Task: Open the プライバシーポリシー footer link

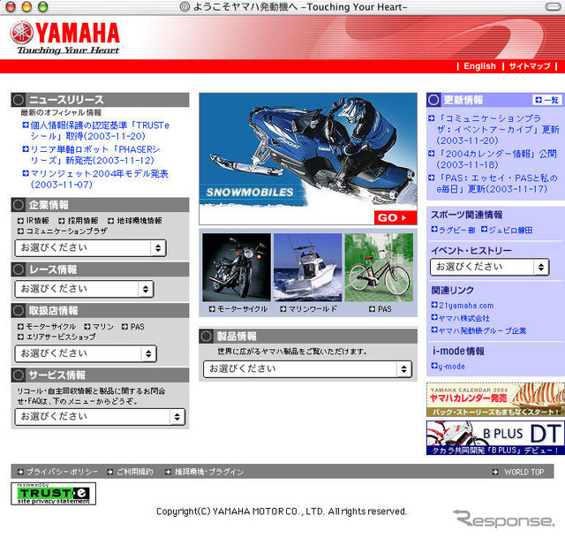Action: 62,472
